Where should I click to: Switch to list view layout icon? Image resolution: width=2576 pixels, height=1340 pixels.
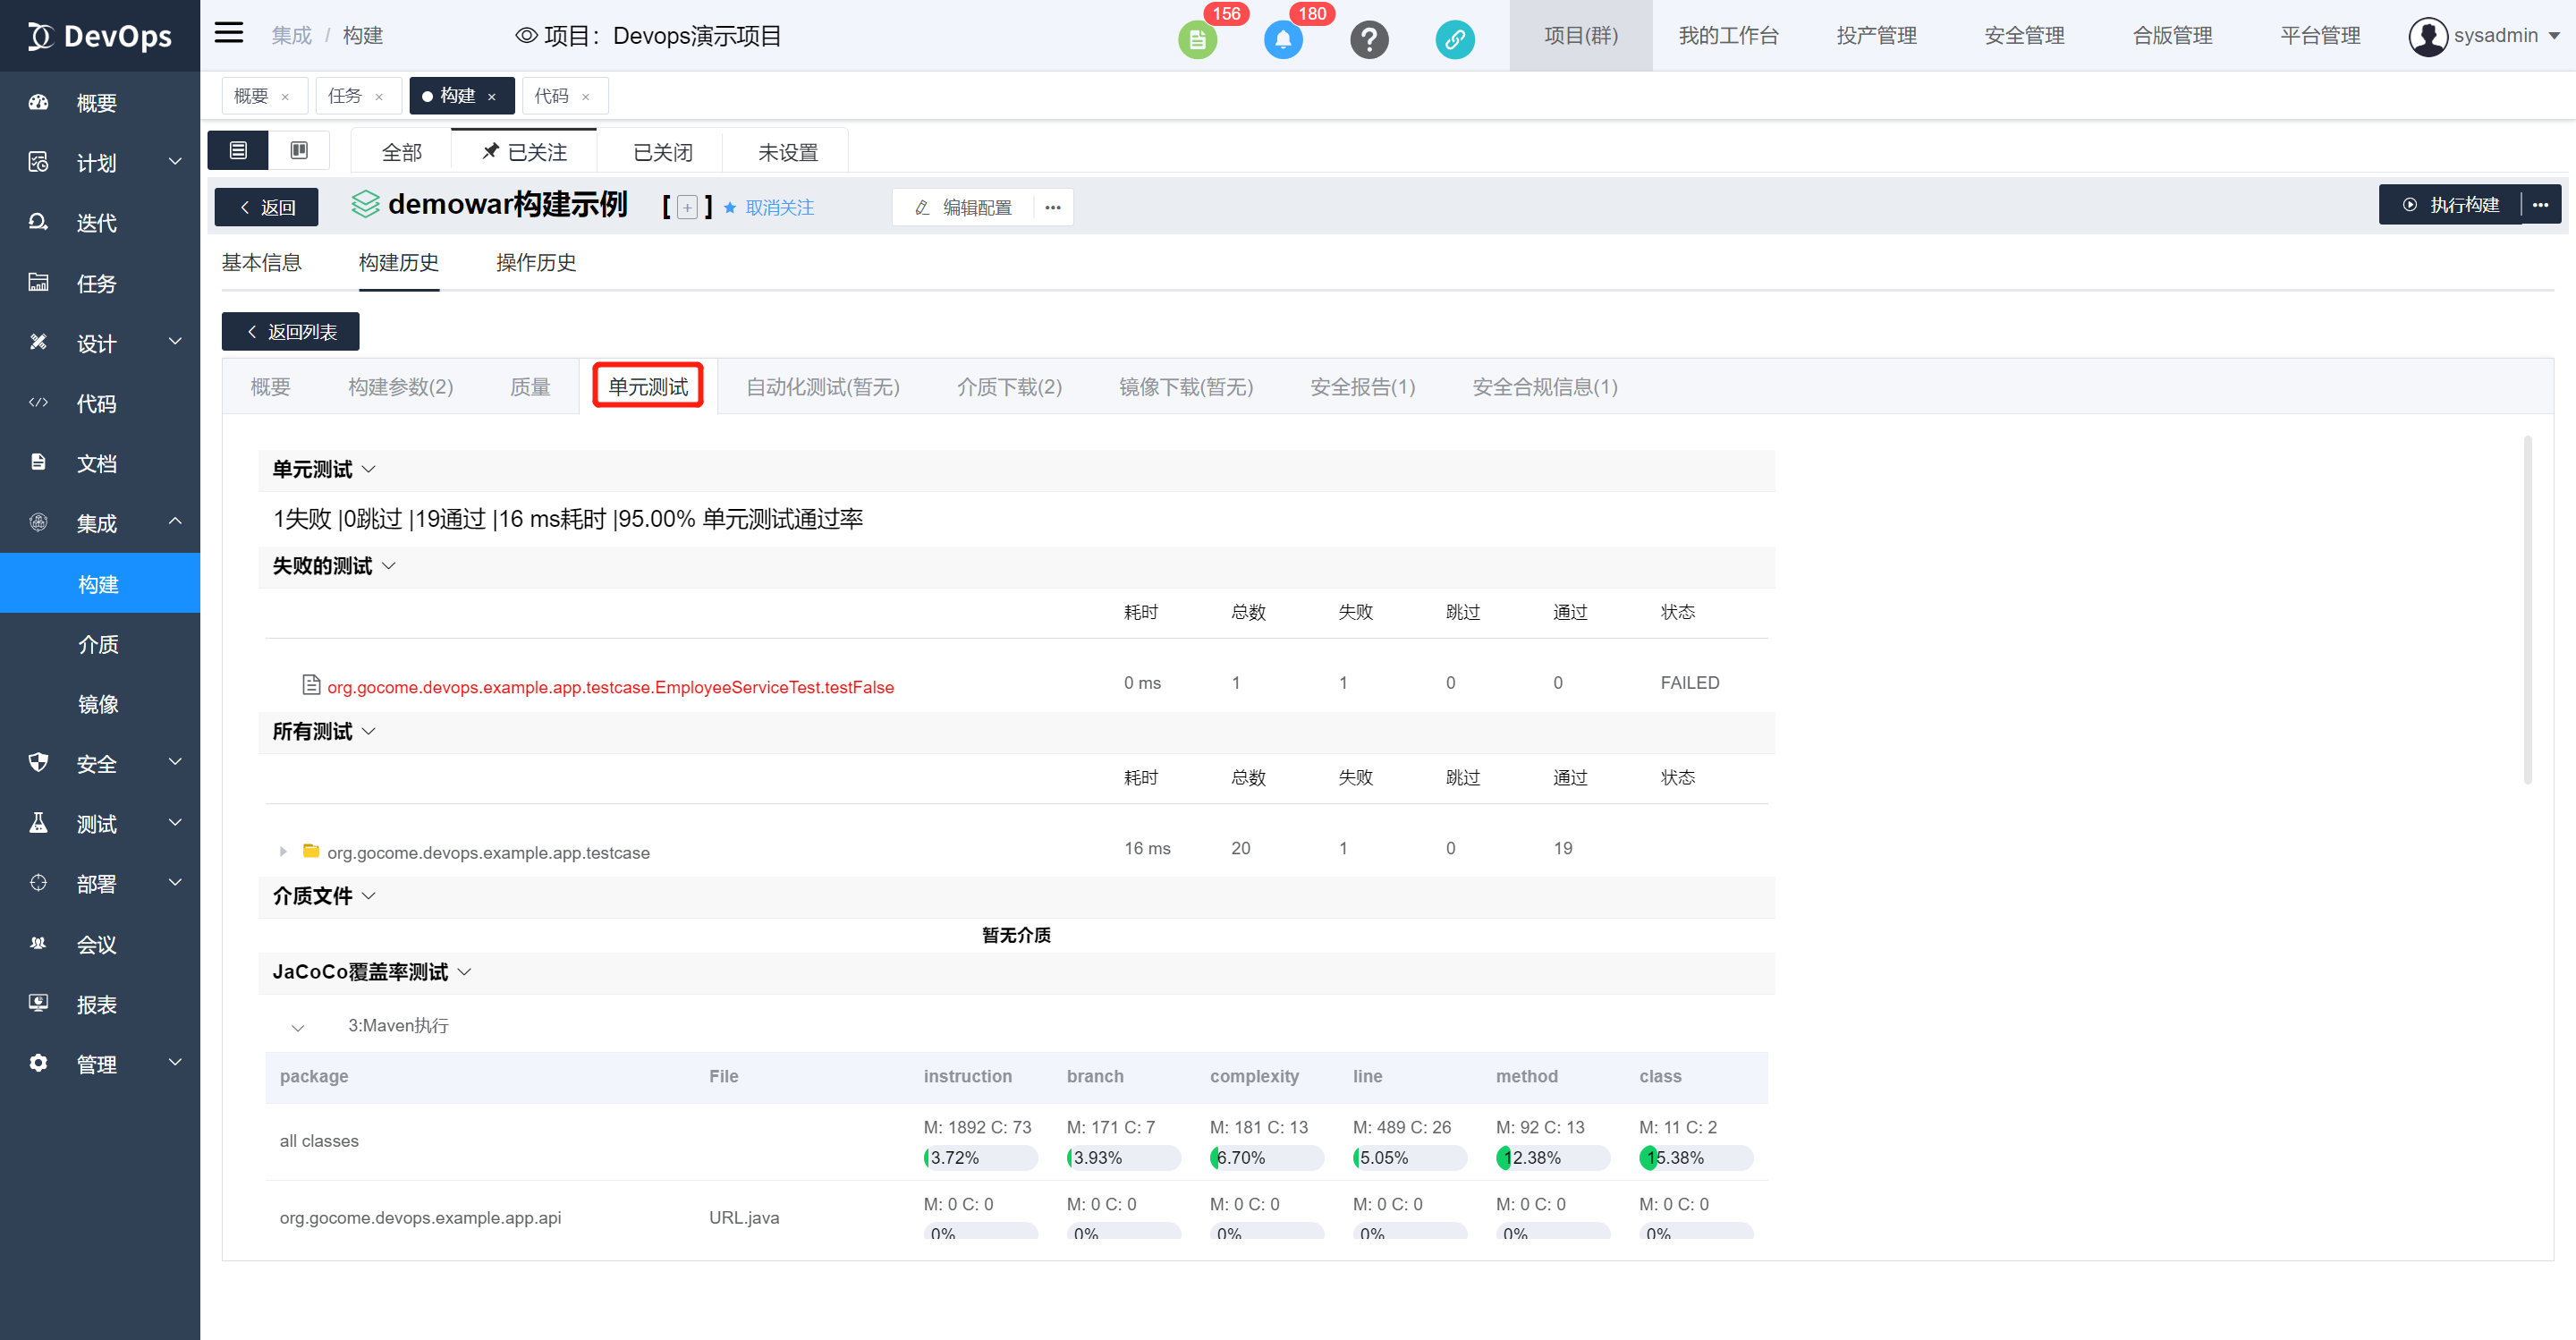[x=238, y=150]
